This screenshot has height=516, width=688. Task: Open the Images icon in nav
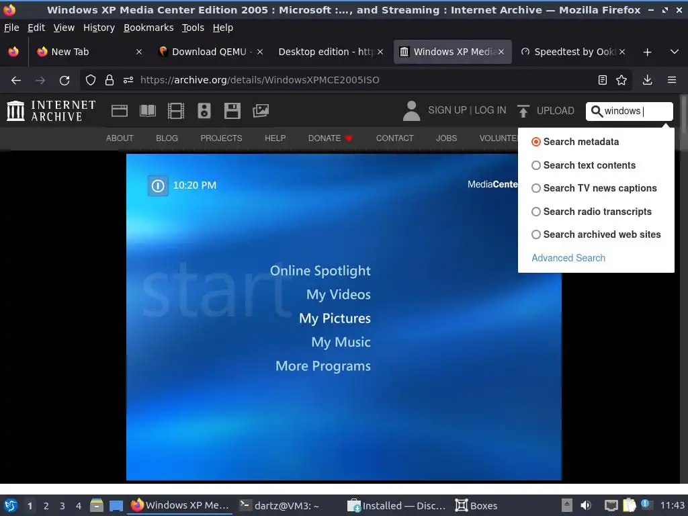click(261, 111)
